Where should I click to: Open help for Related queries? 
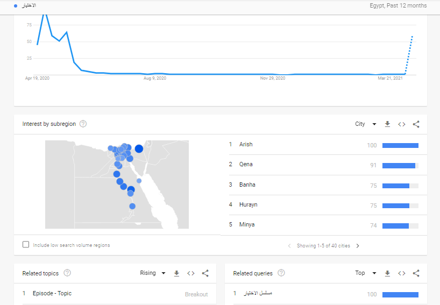pyautogui.click(x=281, y=273)
